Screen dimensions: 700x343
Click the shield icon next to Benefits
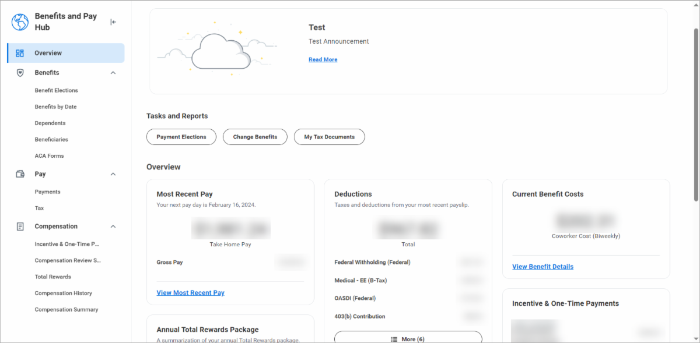pyautogui.click(x=20, y=72)
